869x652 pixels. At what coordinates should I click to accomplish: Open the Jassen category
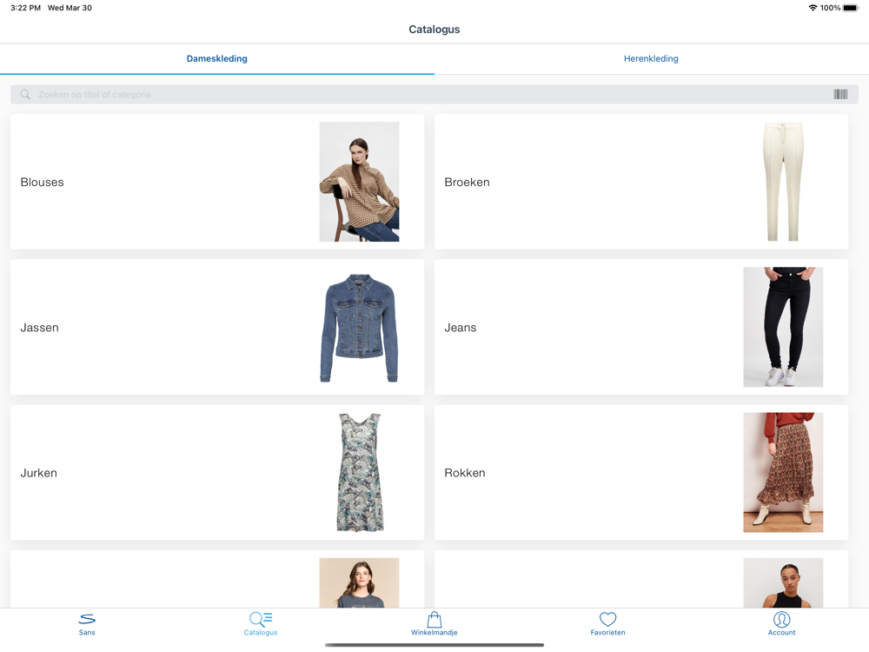click(x=217, y=327)
